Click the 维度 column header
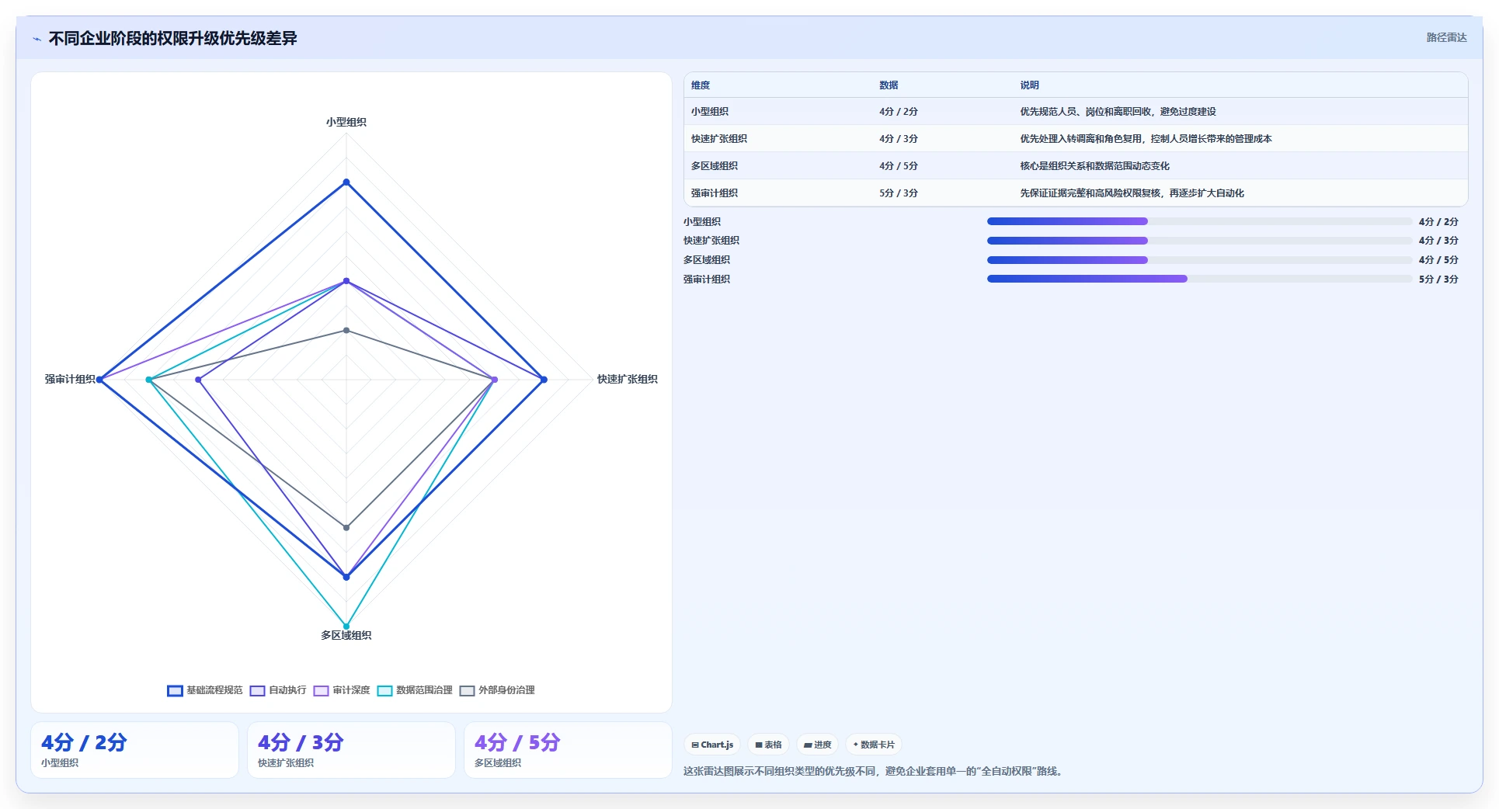This screenshot has height=809, width=1499. tap(701, 85)
